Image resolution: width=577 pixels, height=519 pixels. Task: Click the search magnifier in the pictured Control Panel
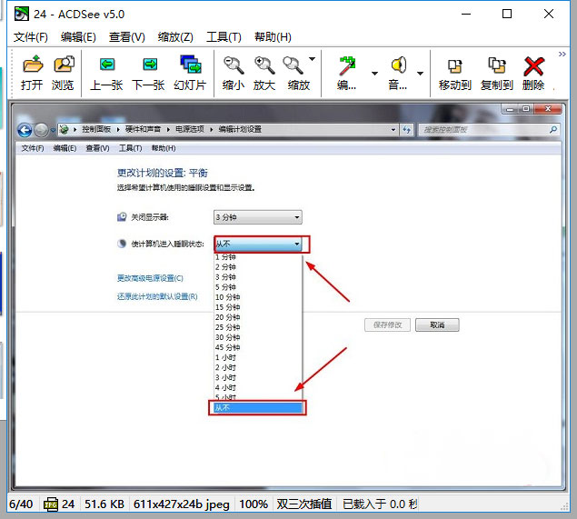[x=553, y=130]
